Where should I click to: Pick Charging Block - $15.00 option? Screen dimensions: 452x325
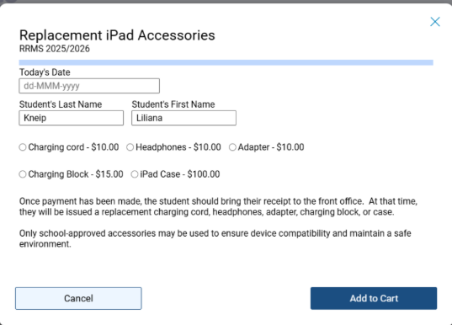tap(23, 174)
